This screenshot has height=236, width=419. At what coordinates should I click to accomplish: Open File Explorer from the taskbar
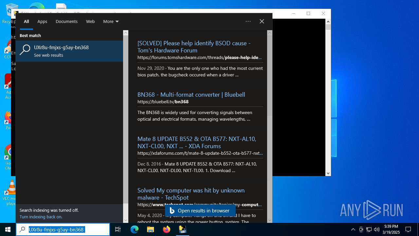150,229
